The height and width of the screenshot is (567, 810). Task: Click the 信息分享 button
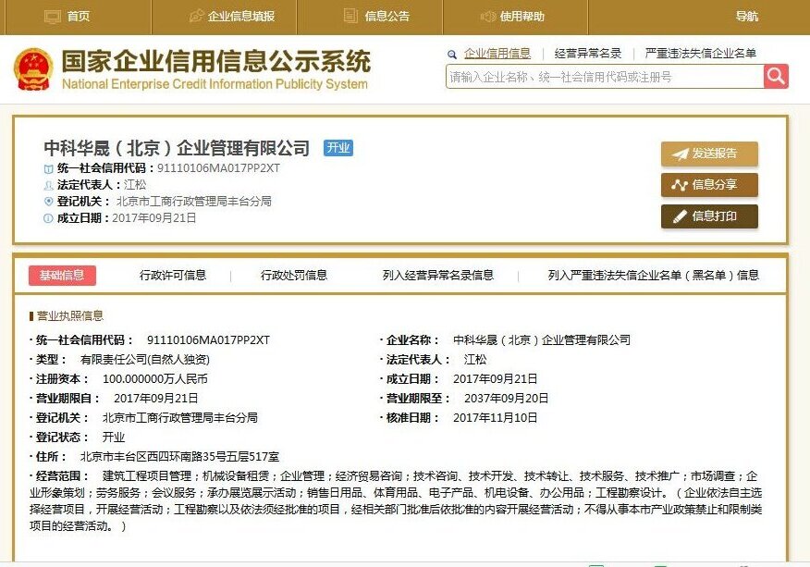(709, 185)
